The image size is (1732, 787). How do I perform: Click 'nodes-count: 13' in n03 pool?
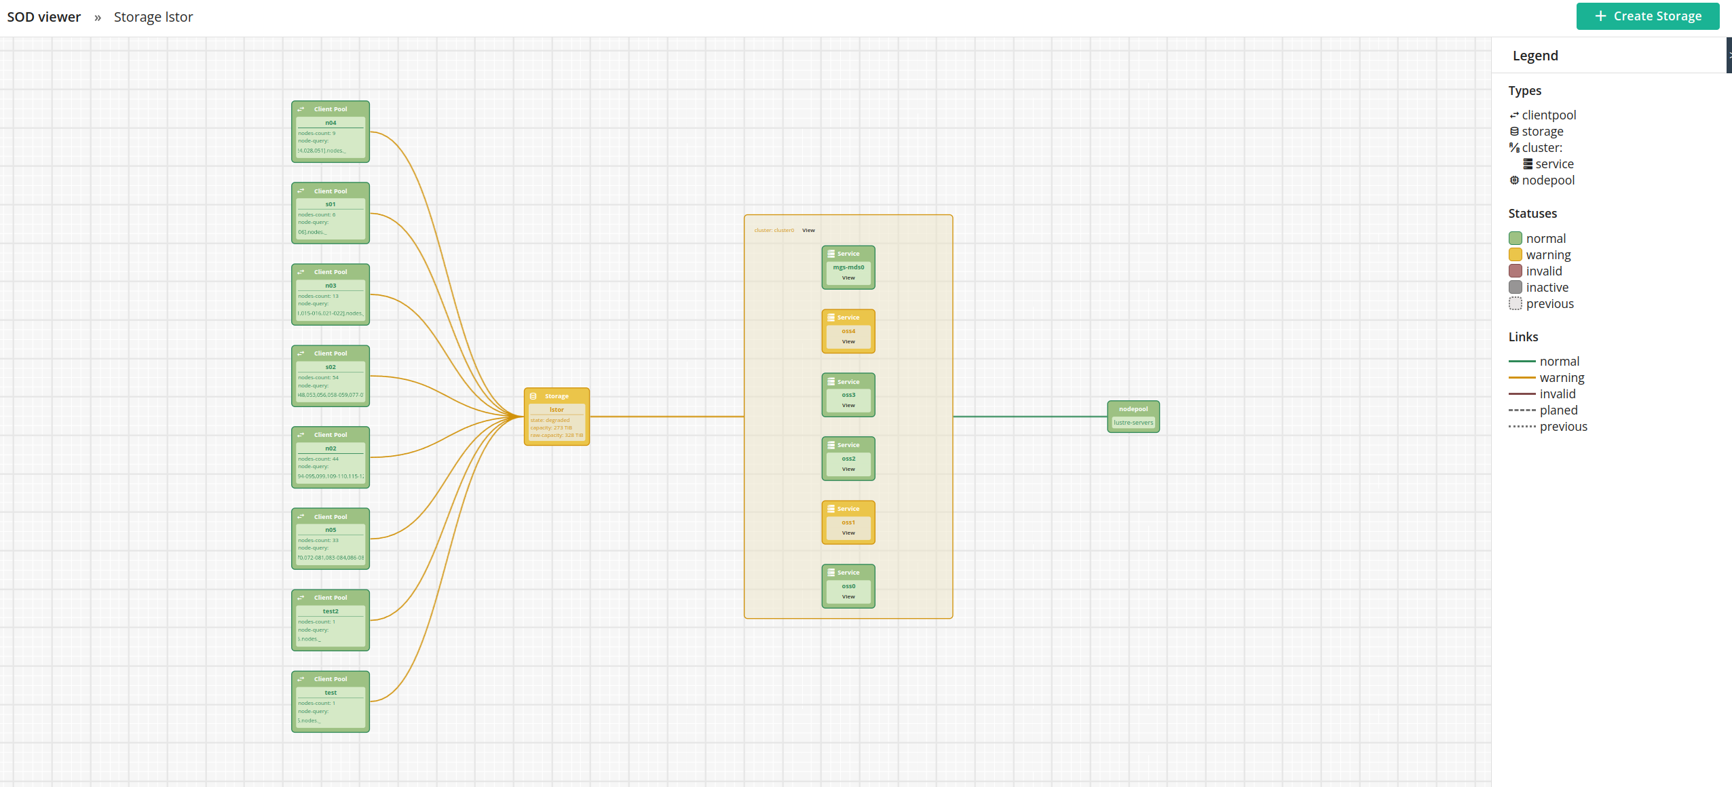point(318,296)
